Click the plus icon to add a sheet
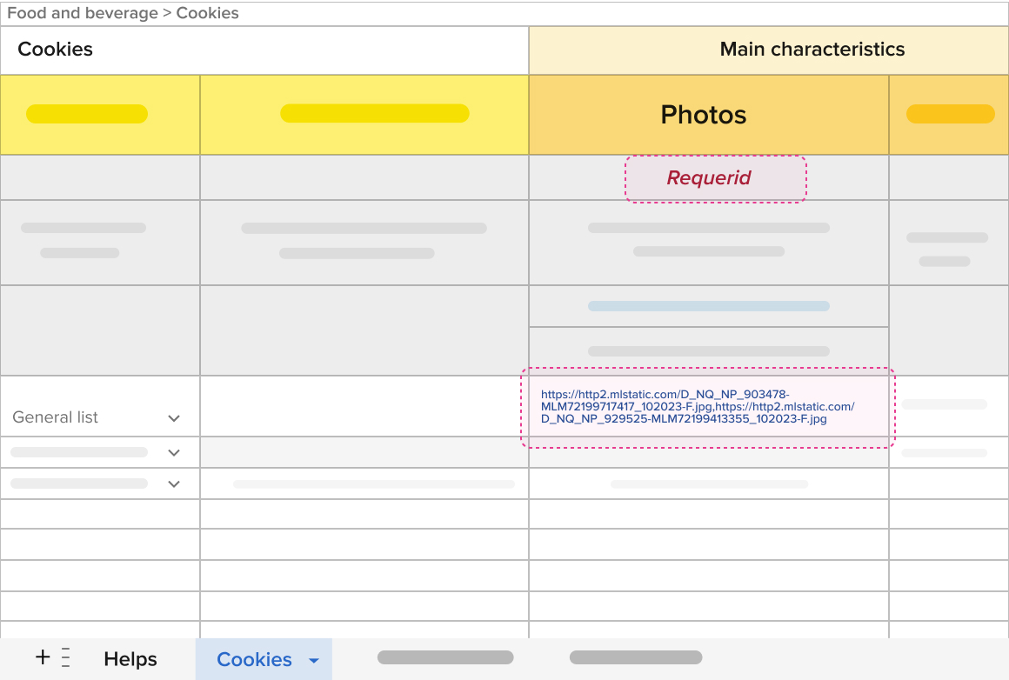1009x680 pixels. [x=43, y=657]
